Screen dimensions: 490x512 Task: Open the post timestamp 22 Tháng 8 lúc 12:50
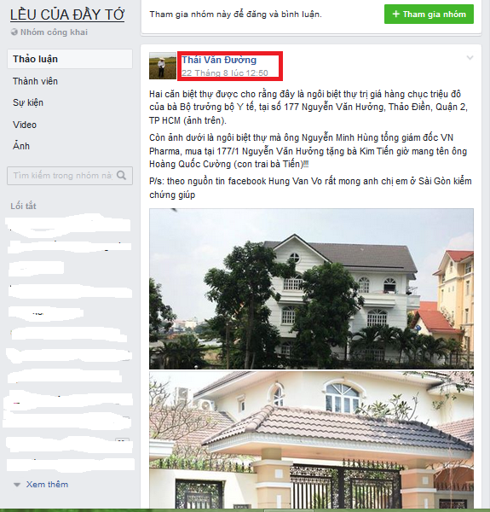pos(225,73)
